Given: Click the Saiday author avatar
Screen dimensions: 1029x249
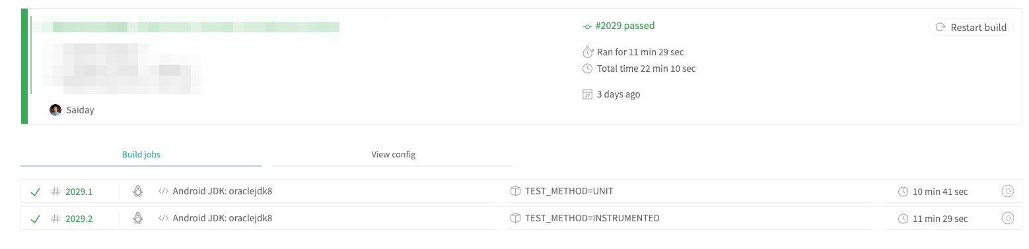Looking at the screenshot, I should 55,110.
